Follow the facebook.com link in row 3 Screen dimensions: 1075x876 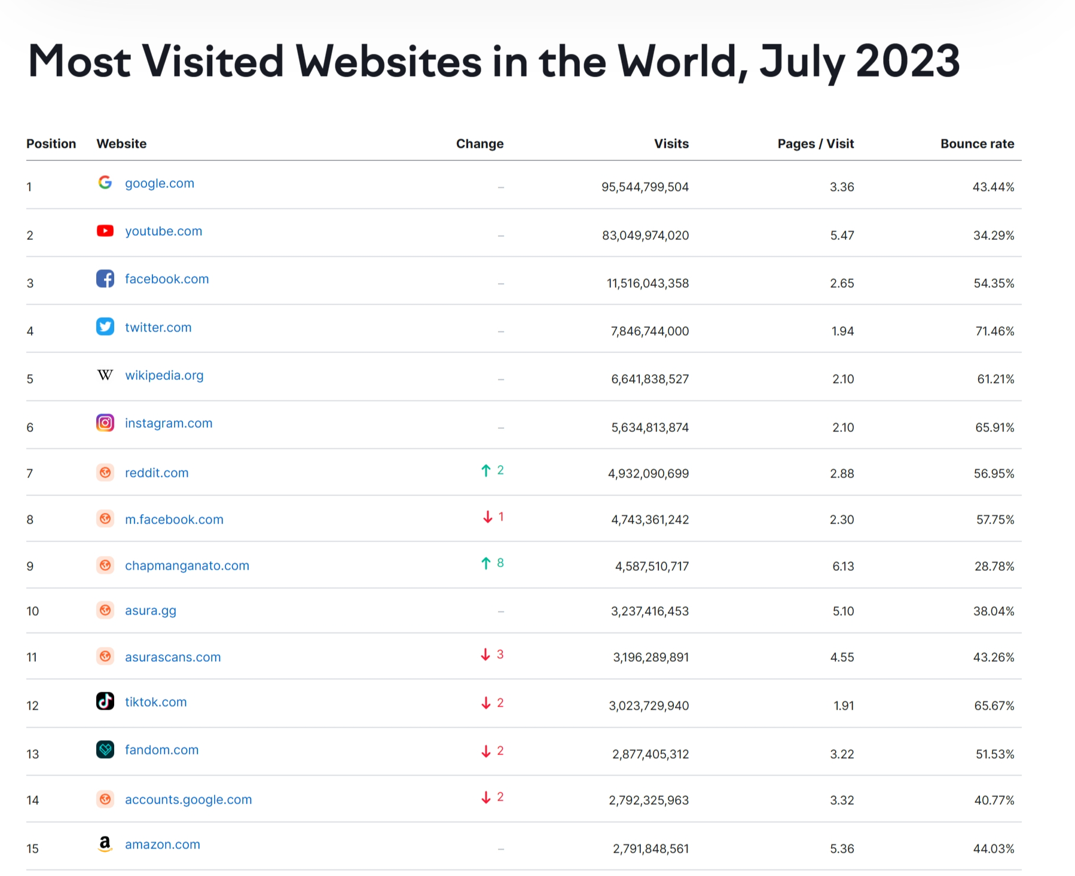(x=167, y=279)
